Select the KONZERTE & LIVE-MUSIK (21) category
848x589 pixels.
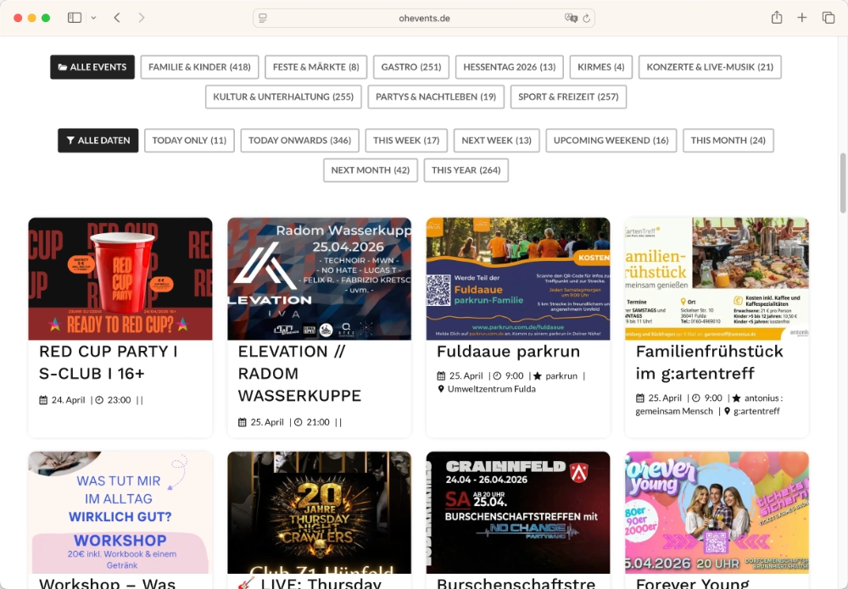click(x=710, y=67)
